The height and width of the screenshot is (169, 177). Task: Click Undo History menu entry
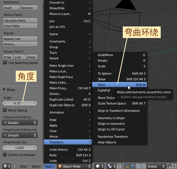coord(68,150)
